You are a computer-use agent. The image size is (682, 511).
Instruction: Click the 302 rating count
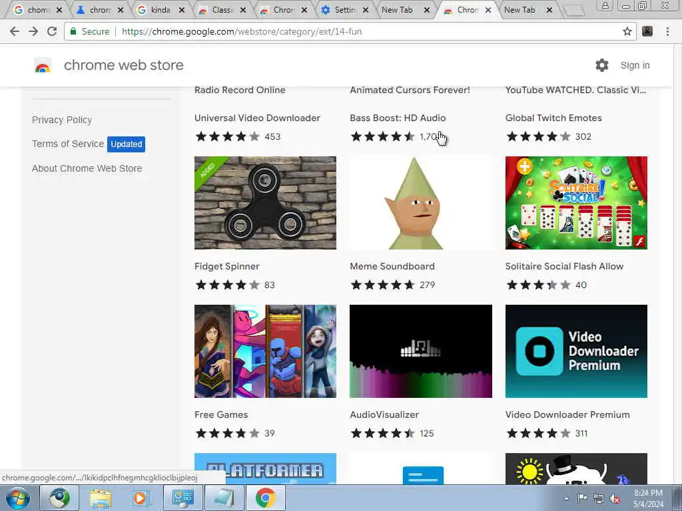point(583,136)
